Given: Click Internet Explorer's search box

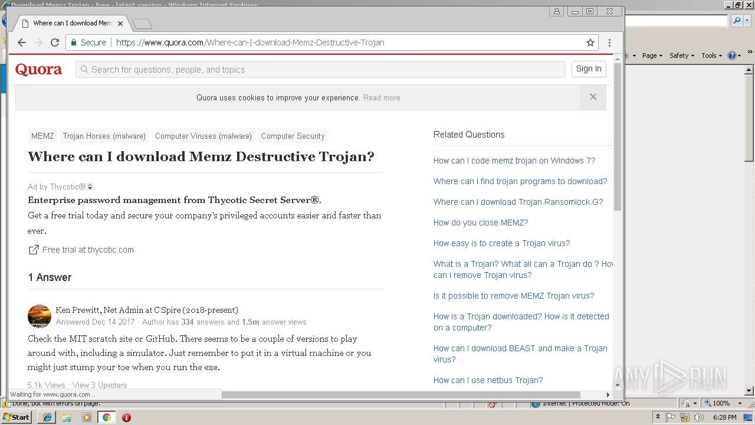Looking at the screenshot, I should coord(677,21).
